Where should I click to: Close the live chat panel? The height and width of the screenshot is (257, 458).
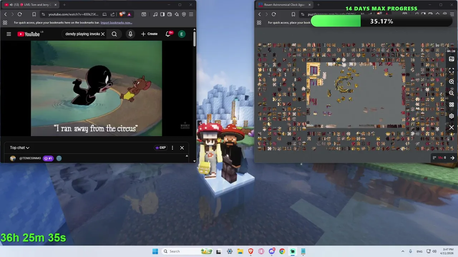click(182, 148)
